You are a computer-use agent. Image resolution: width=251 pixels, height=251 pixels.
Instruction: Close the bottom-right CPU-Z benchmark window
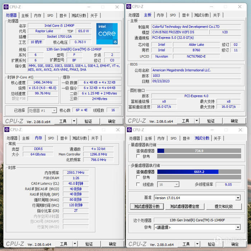point(240,130)
